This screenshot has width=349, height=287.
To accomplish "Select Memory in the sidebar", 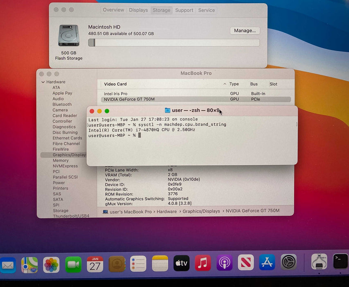I will (61, 160).
